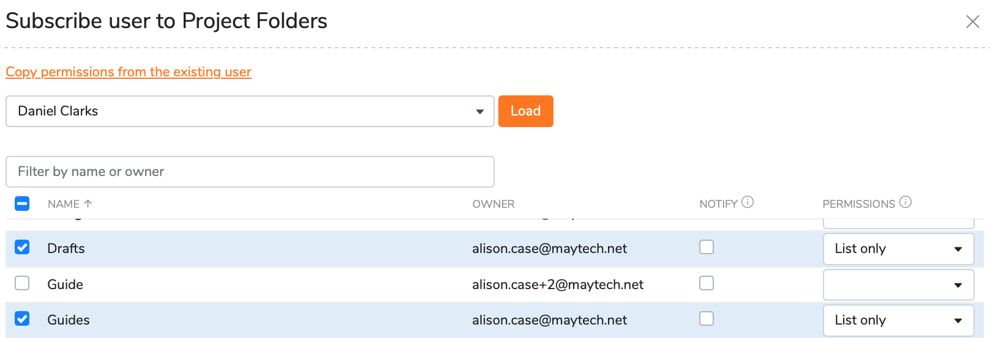The height and width of the screenshot is (338, 990).
Task: Uncheck the Drafts folder checkbox
Action: [x=22, y=248]
